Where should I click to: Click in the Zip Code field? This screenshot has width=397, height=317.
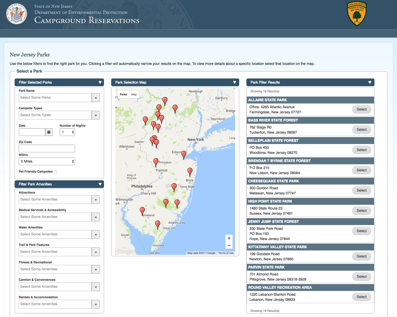coord(47,148)
